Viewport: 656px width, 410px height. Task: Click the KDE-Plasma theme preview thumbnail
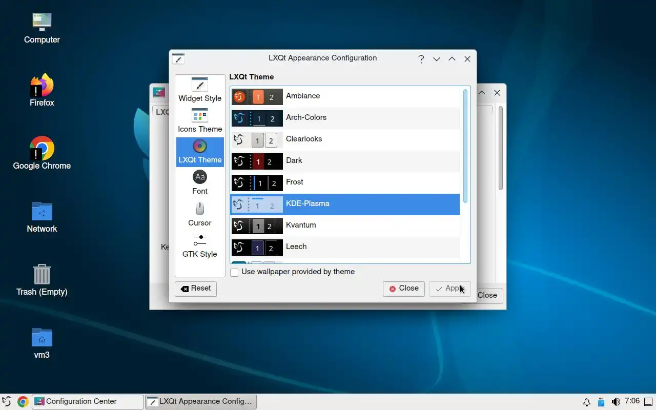257,204
